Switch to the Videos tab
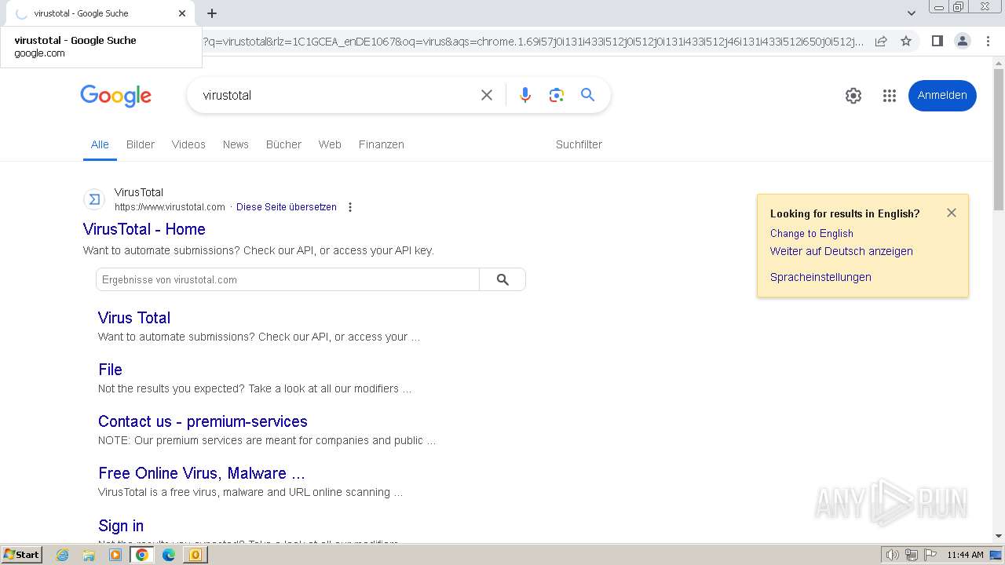1005x565 pixels. pos(188,144)
